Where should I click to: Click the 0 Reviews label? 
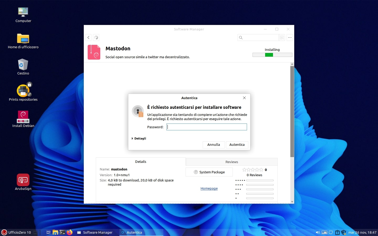click(254, 175)
